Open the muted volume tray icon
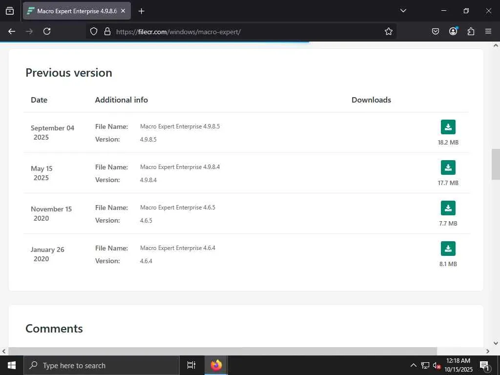The height and width of the screenshot is (375, 500). click(437, 365)
